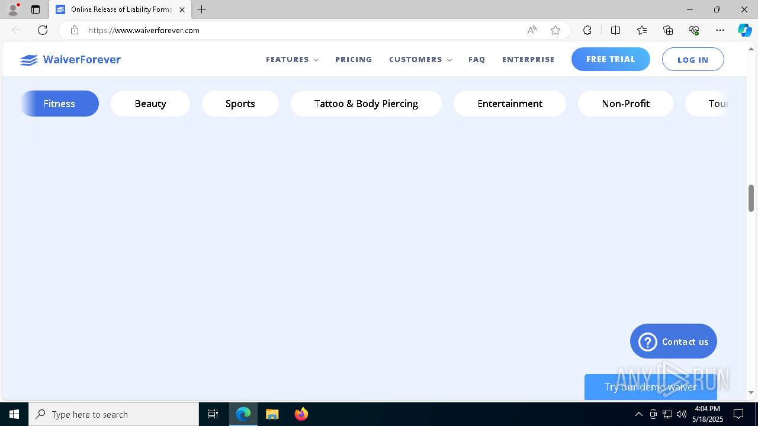This screenshot has height=426, width=758.
Task: Click the browser back arrow
Action: point(17,30)
